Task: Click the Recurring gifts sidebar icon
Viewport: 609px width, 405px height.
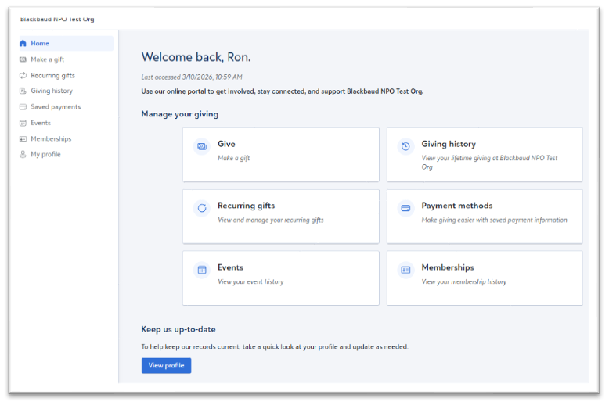Action: click(x=23, y=75)
